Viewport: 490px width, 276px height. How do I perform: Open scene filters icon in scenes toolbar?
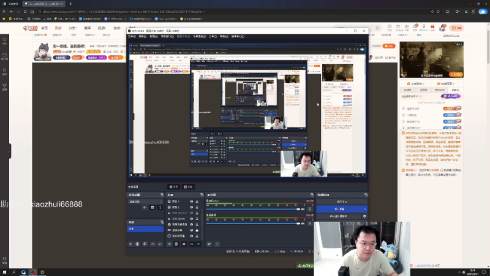[145, 244]
